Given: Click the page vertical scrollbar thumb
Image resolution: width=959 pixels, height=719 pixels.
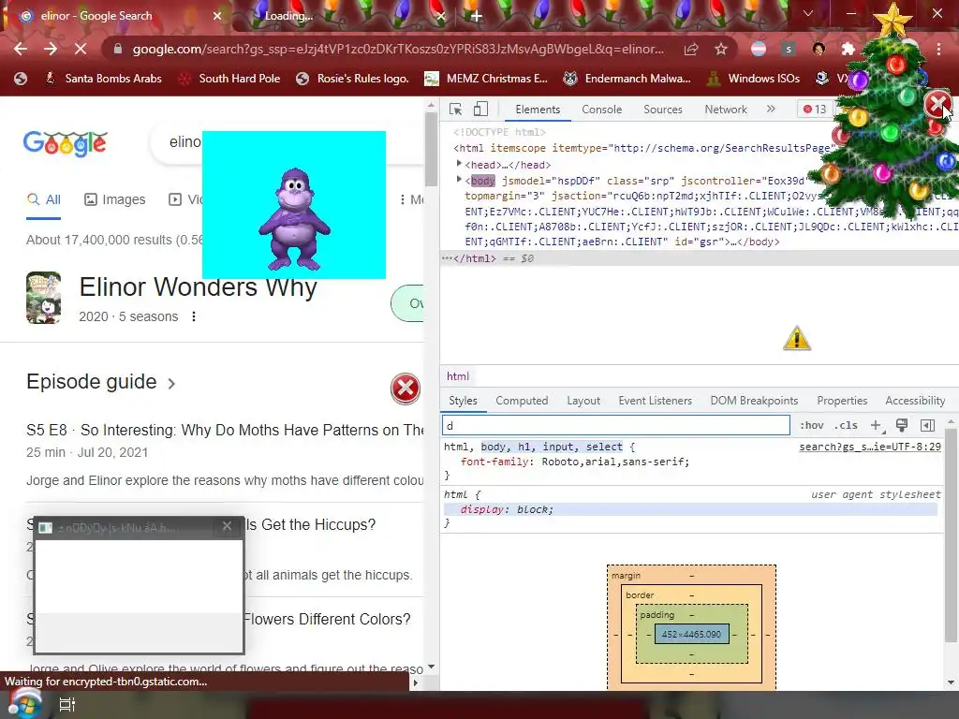Looking at the screenshot, I should [x=431, y=149].
